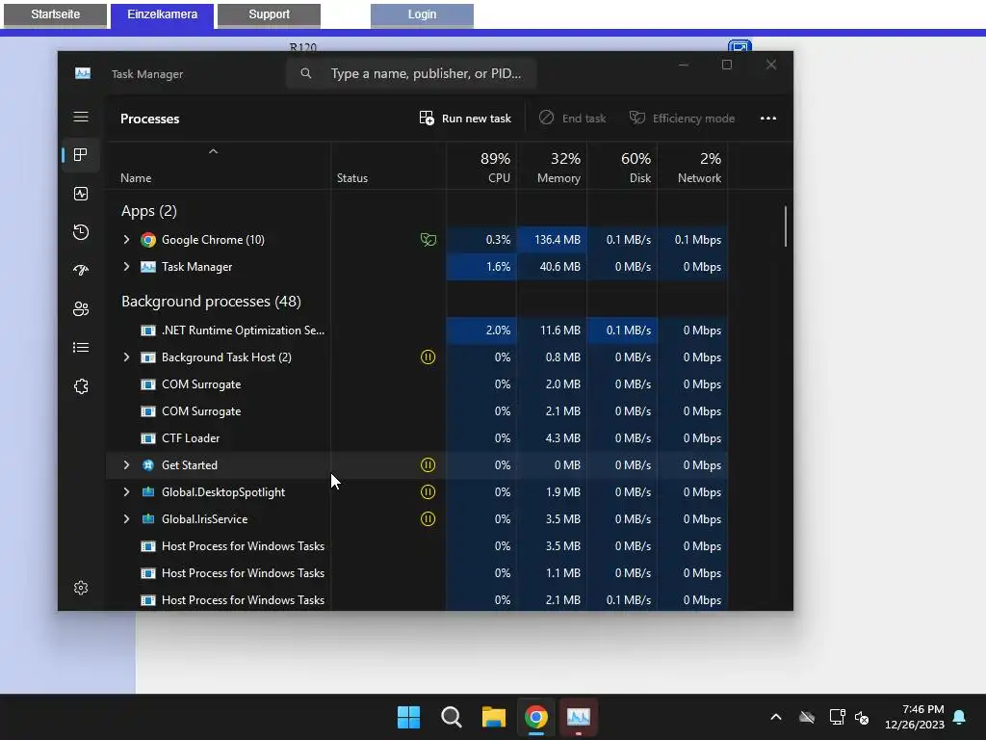Click suspended status icon for Get Started
The image size is (986, 740).
[428, 465]
